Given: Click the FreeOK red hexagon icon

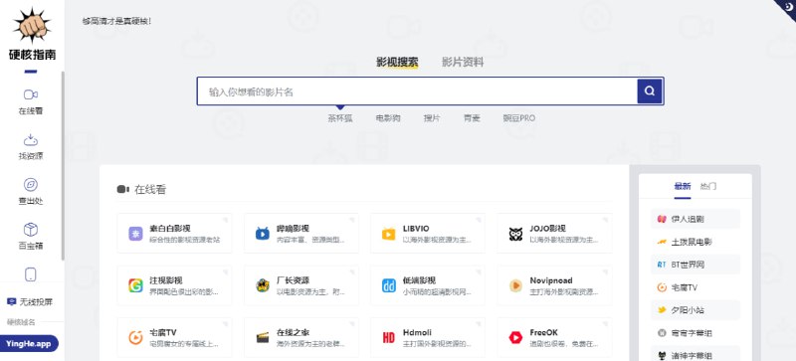Looking at the screenshot, I should 515,338.
